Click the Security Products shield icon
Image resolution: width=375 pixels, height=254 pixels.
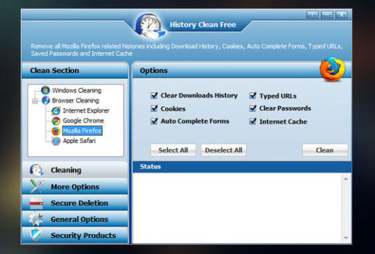[x=36, y=235]
